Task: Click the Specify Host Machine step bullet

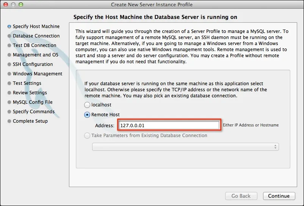Action: click(x=9, y=27)
